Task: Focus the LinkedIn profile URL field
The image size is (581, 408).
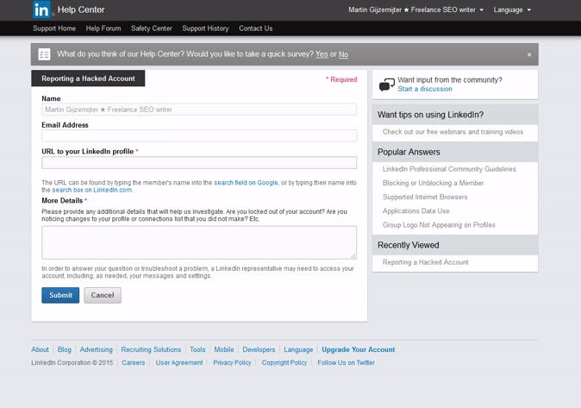Action: [199, 162]
